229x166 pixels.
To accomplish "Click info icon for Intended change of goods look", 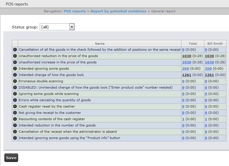I will click(x=15, y=75).
